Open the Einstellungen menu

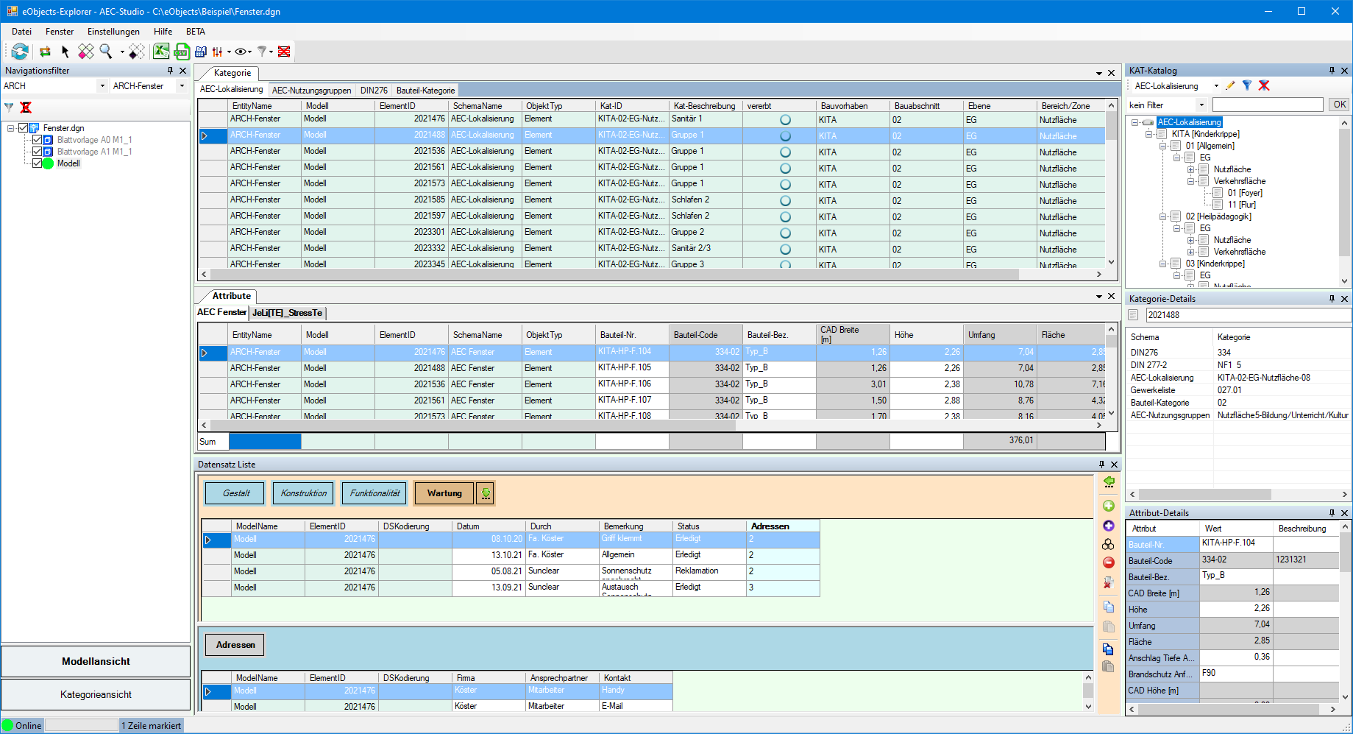pos(113,32)
